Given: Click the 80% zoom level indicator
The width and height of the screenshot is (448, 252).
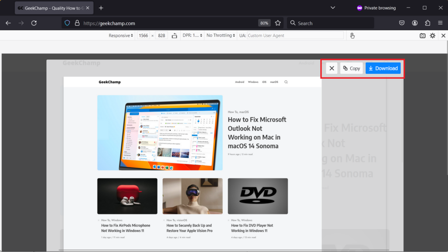Looking at the screenshot, I should (264, 23).
